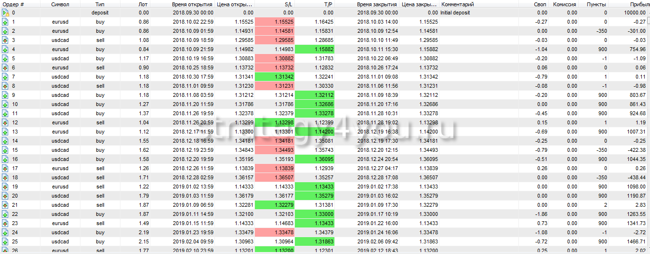Viewport: 650px width, 254px height.
Task: Click the S/L column header
Action: tap(288, 4)
